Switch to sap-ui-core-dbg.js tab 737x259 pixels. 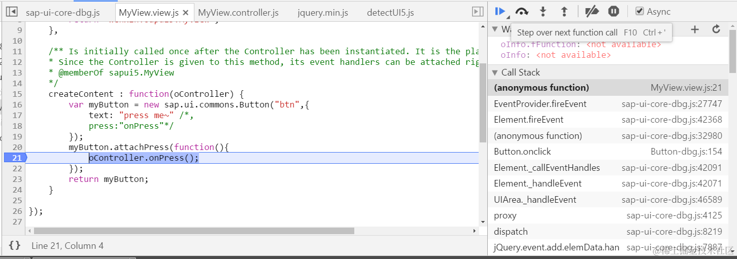click(63, 13)
